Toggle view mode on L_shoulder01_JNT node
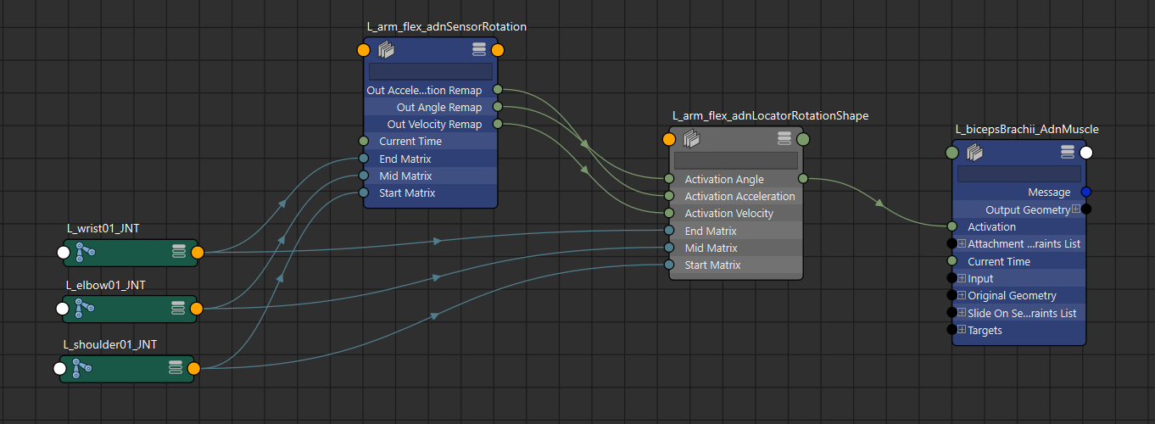 tap(176, 368)
